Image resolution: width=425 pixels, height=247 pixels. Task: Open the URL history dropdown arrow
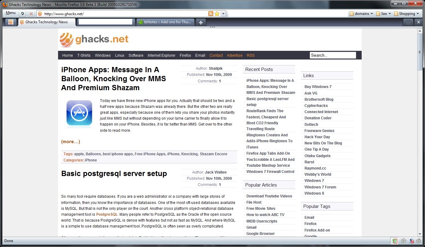click(223, 14)
